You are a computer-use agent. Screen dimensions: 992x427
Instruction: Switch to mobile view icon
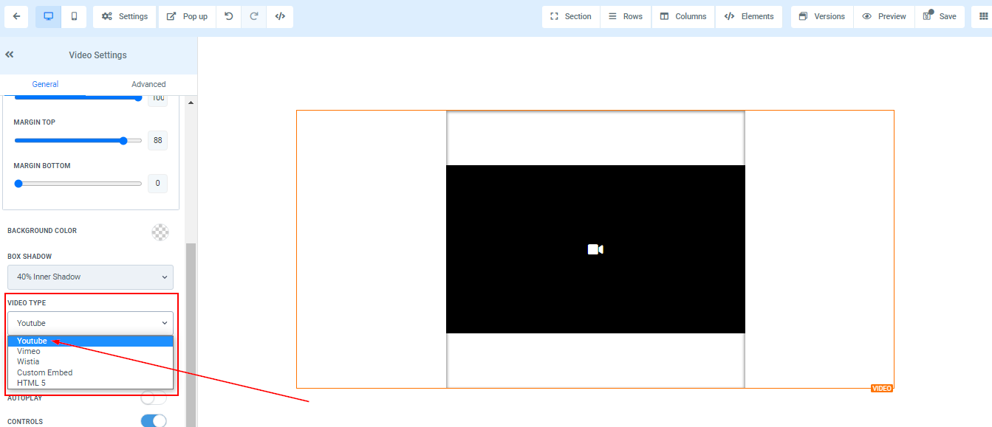click(74, 16)
